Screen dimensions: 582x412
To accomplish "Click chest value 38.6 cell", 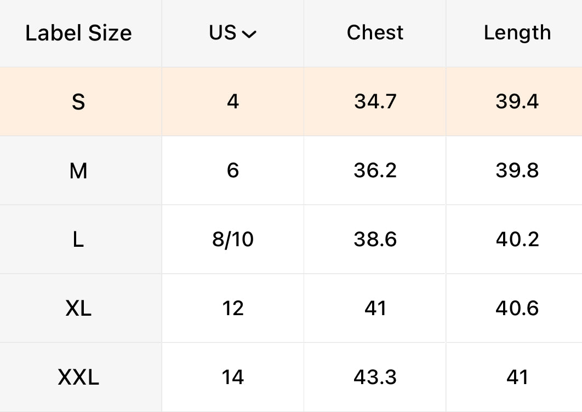I will coord(375,240).
